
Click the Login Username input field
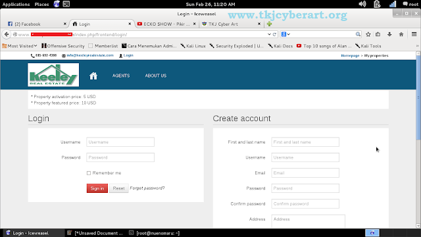point(120,142)
